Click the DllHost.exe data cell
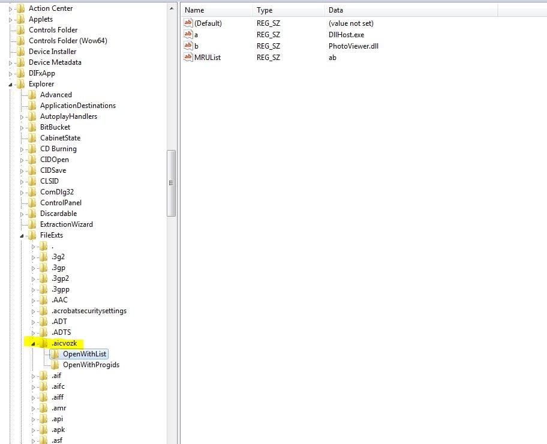Screen dimensions: 547x444 (x=347, y=35)
